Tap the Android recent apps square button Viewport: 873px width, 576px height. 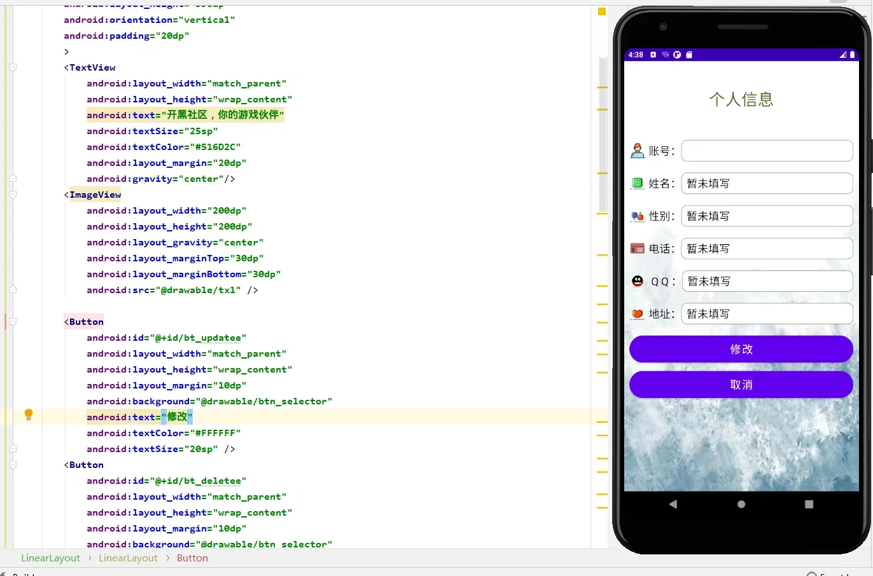pyautogui.click(x=809, y=504)
